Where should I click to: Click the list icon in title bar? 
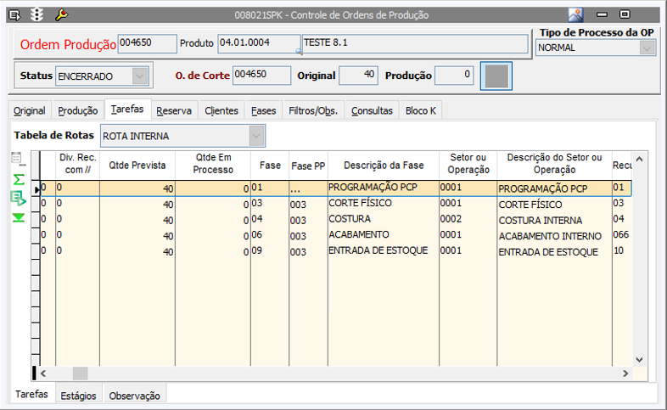click(x=14, y=15)
